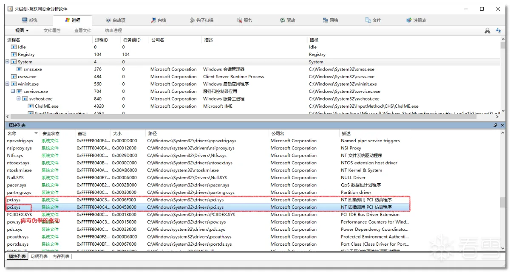Sort modules by the 安全状态 column header

tap(57, 133)
